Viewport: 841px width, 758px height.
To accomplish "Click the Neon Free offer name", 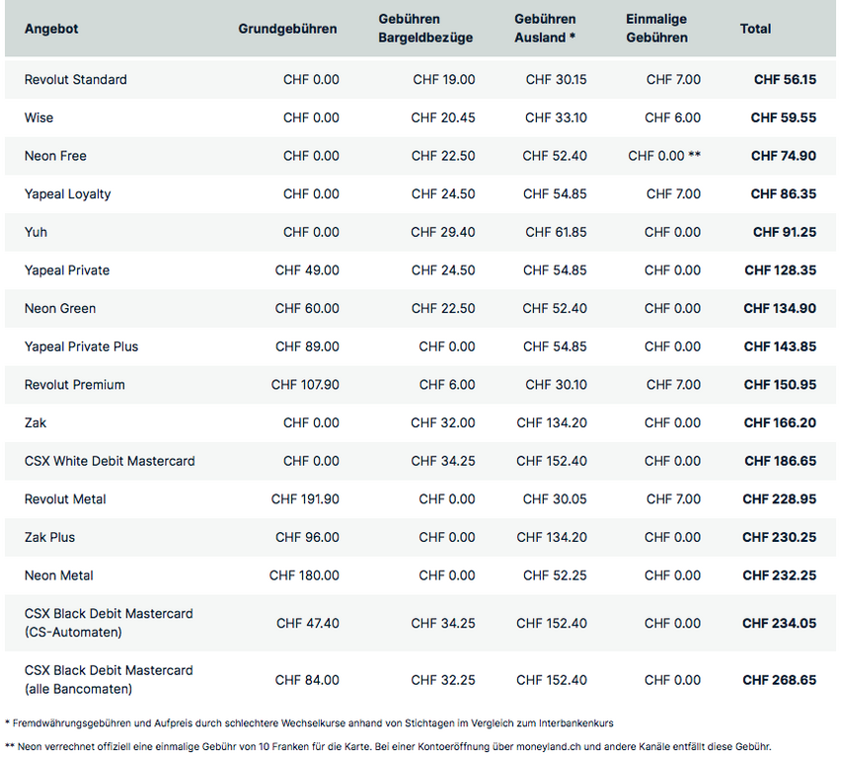I will (x=55, y=156).
